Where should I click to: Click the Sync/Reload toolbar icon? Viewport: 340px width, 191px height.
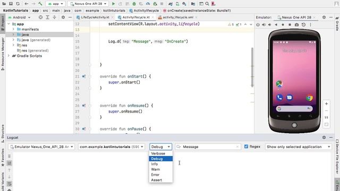[18, 4]
